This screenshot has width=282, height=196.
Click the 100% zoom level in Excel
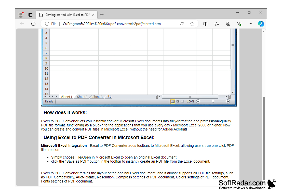[191, 101]
